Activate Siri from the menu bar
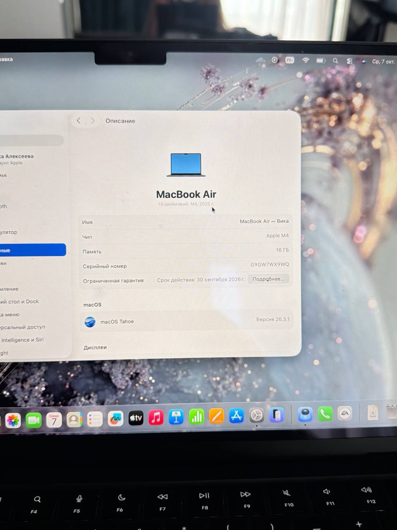Image resolution: width=397 pixels, height=530 pixels. (x=363, y=61)
